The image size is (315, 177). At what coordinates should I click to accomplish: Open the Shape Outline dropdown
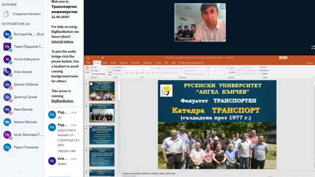click(x=250, y=70)
